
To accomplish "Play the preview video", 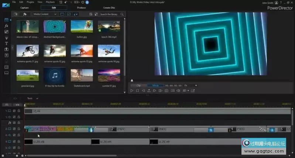I will coord(132,90).
